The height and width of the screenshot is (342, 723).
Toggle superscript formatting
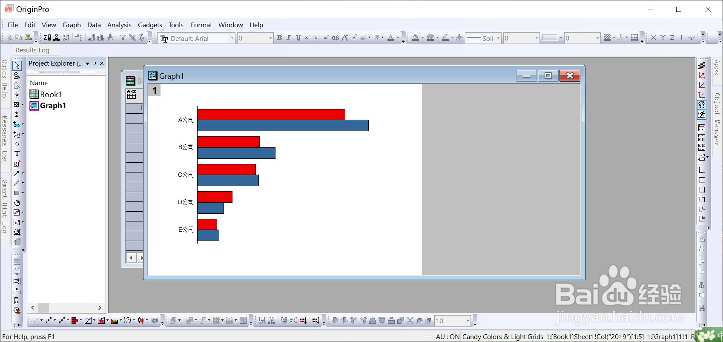[307, 38]
